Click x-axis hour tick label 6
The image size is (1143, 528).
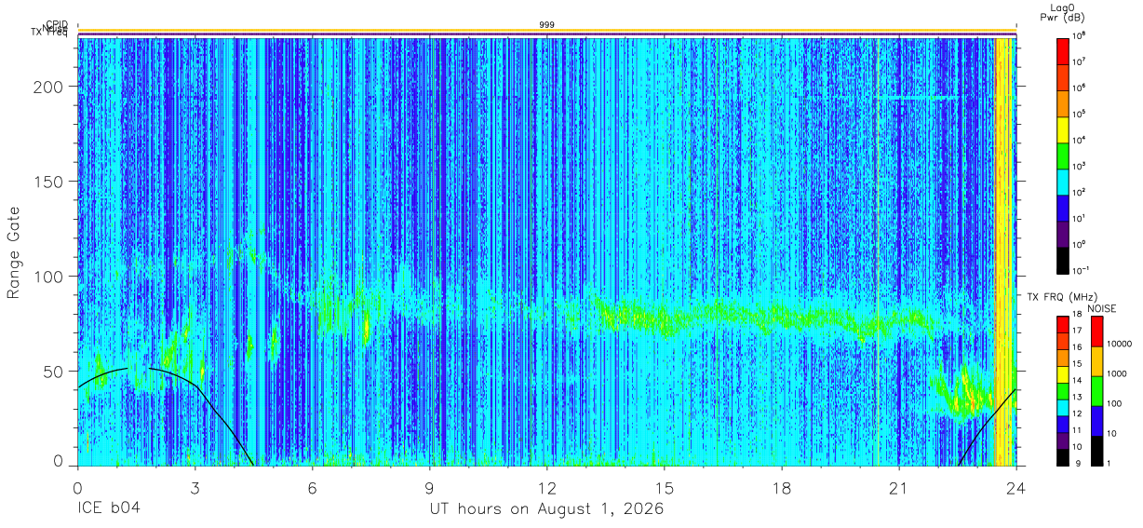click(x=313, y=488)
